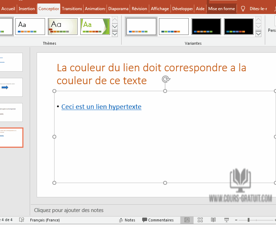The height and width of the screenshot is (227, 276).
Task: Select the Conception tab
Action: (49, 9)
